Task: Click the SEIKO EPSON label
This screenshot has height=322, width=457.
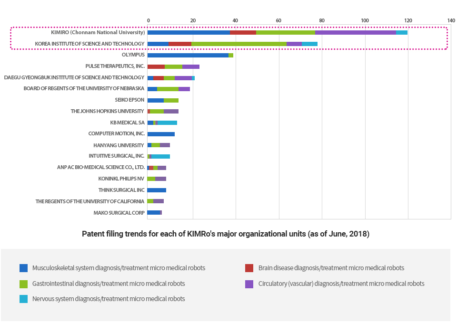Action: [x=129, y=100]
